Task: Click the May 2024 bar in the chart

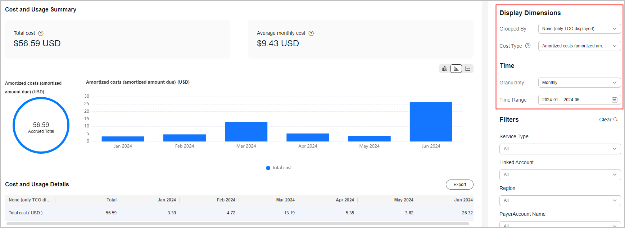Action: click(x=369, y=139)
